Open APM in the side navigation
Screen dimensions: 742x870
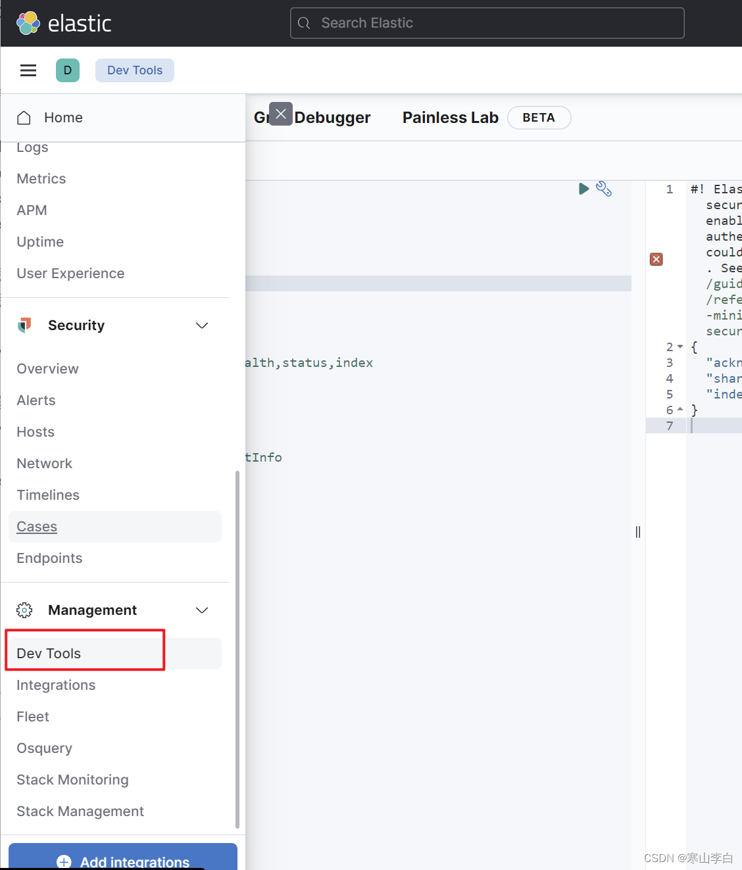pos(32,210)
